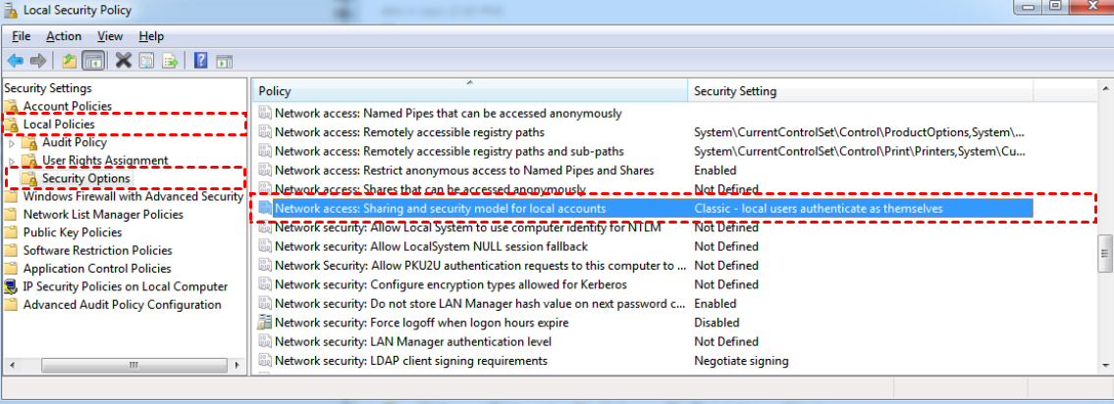Screen dimensions: 1114x404
Task: Open the View menu
Action: (x=110, y=36)
